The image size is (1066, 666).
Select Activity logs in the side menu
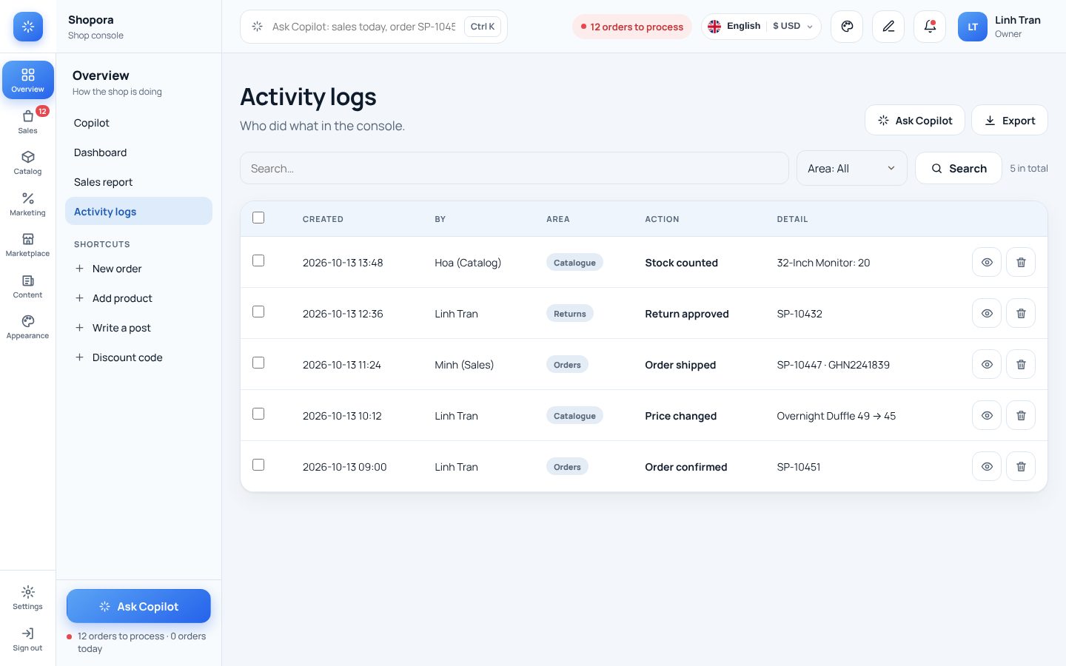138,211
